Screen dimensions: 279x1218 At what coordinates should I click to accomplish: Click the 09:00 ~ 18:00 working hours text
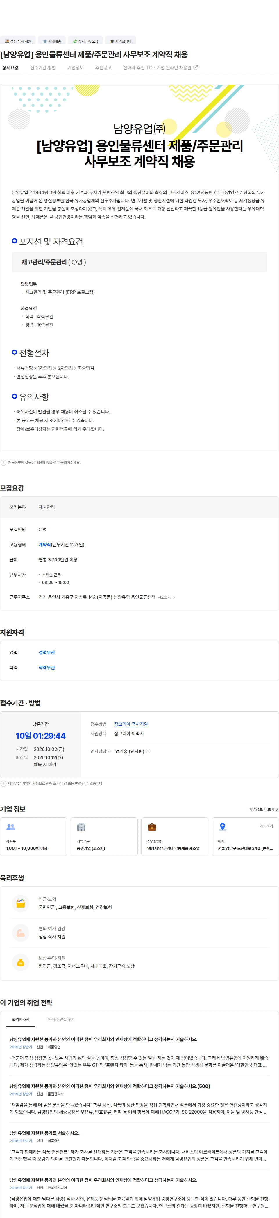(56, 582)
